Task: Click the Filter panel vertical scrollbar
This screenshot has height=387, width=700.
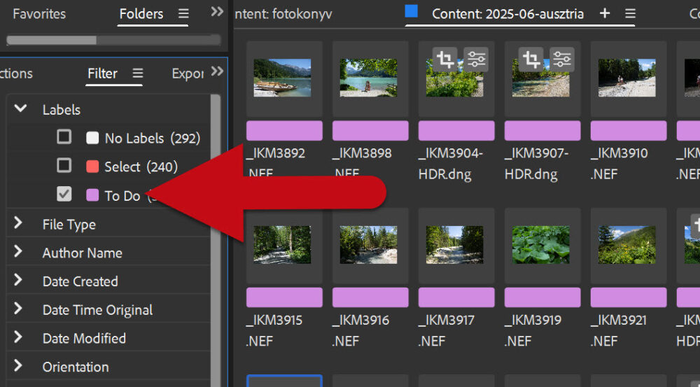Action: 215,240
